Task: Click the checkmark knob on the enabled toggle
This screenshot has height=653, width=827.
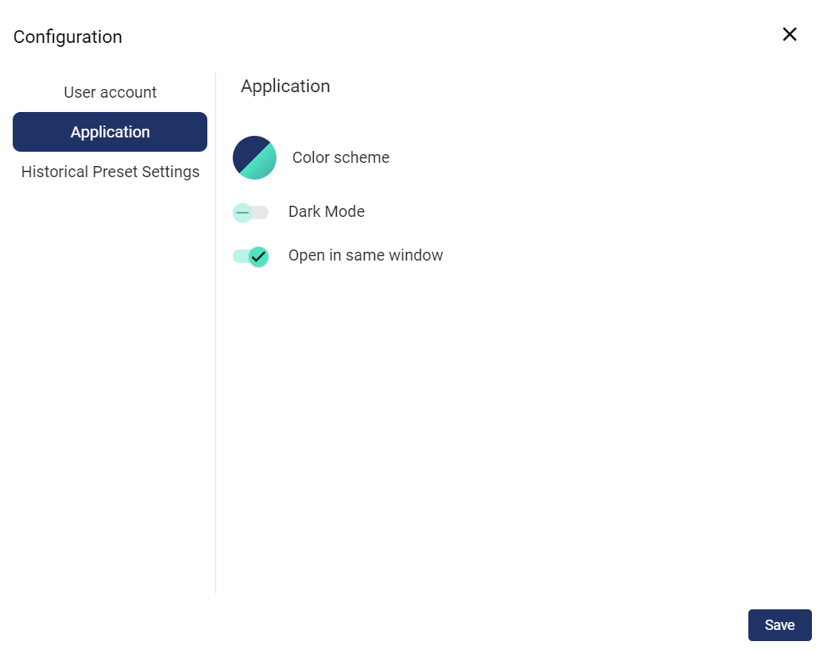Action: (258, 257)
